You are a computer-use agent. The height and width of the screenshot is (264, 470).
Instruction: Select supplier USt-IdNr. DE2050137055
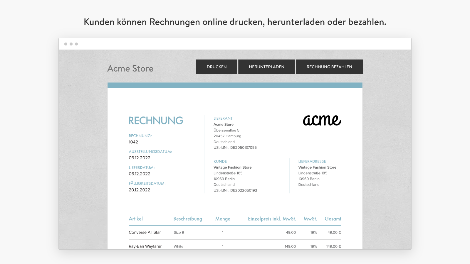tap(235, 148)
